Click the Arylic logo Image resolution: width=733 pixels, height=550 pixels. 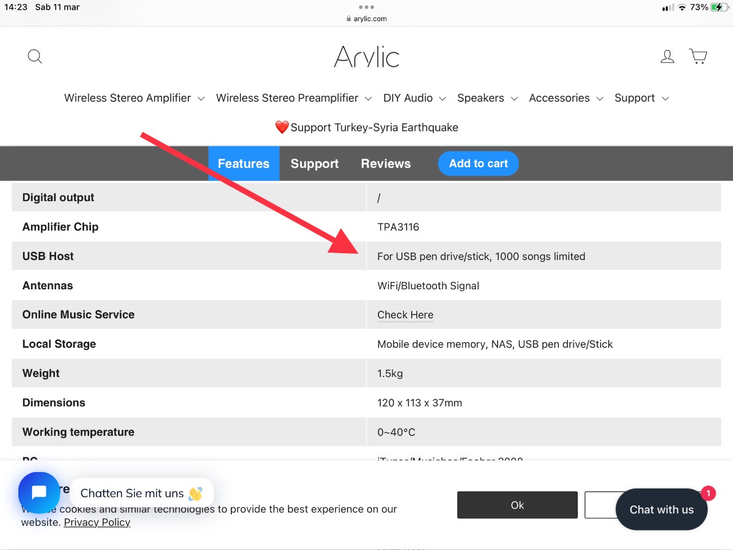click(366, 57)
